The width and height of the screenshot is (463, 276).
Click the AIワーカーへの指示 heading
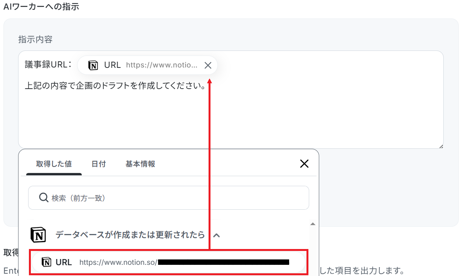pos(41,7)
